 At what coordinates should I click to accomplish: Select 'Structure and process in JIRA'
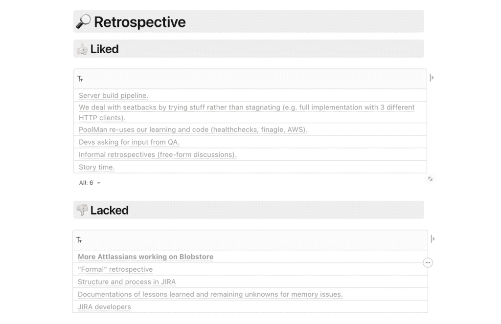127,282
